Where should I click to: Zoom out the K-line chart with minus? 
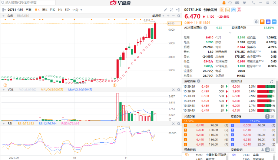(173, 16)
